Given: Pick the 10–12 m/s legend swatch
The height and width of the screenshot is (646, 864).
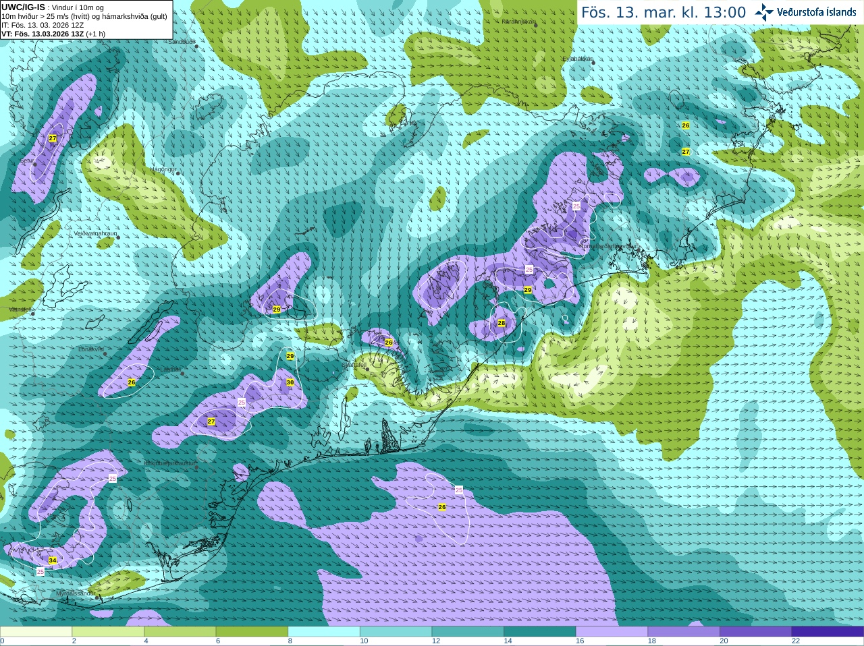Looking at the screenshot, I should pos(396,632).
